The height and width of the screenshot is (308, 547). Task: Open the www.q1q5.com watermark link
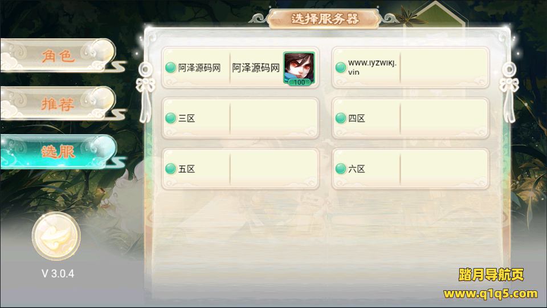(x=491, y=294)
